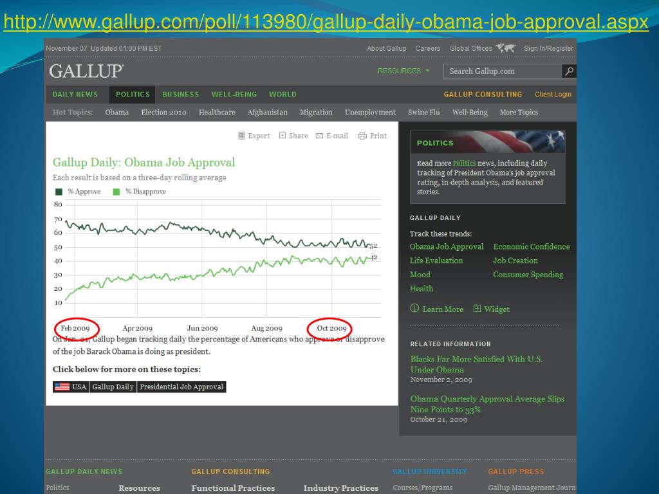The width and height of the screenshot is (659, 494).
Task: Select the WELL-BEING tab
Action: coord(234,95)
